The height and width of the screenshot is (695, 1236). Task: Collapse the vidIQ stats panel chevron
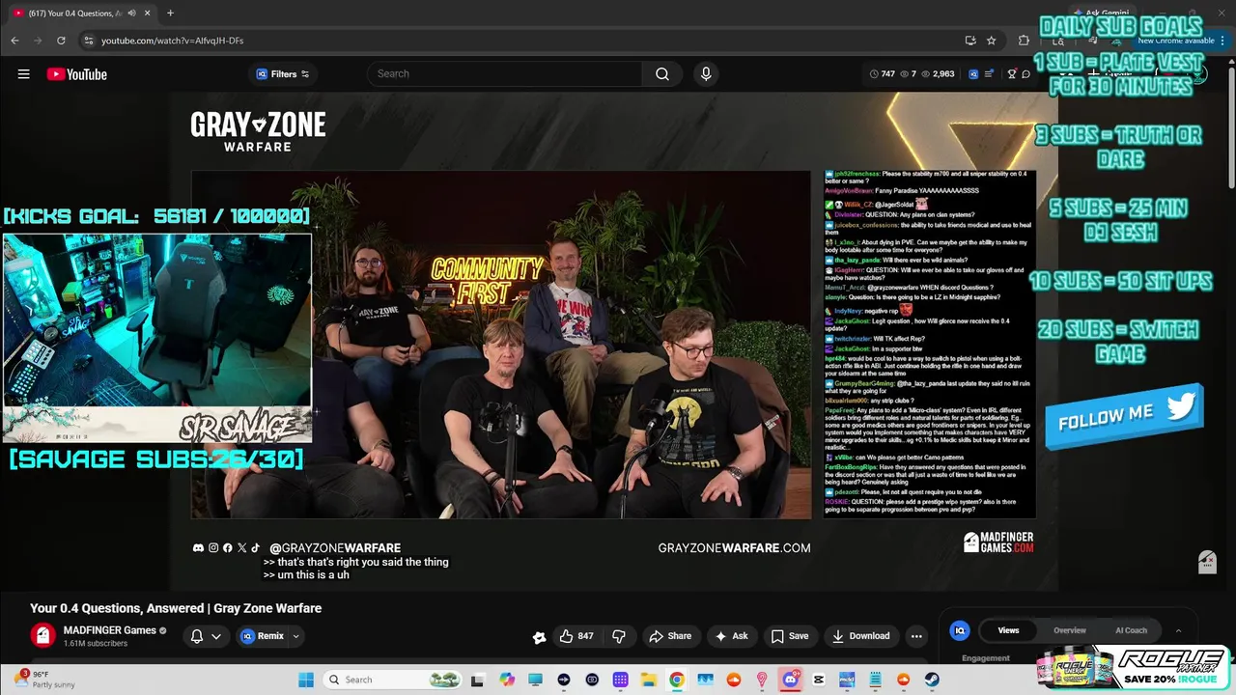click(x=1178, y=630)
